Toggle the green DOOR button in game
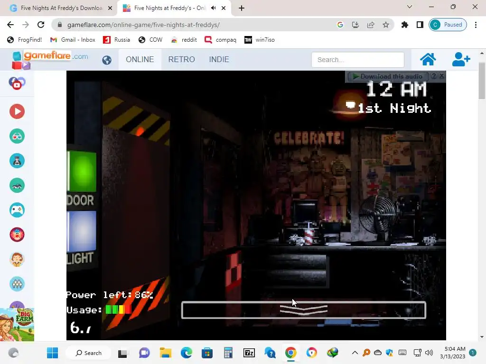Image resolution: width=486 pixels, height=364 pixels. (82, 172)
